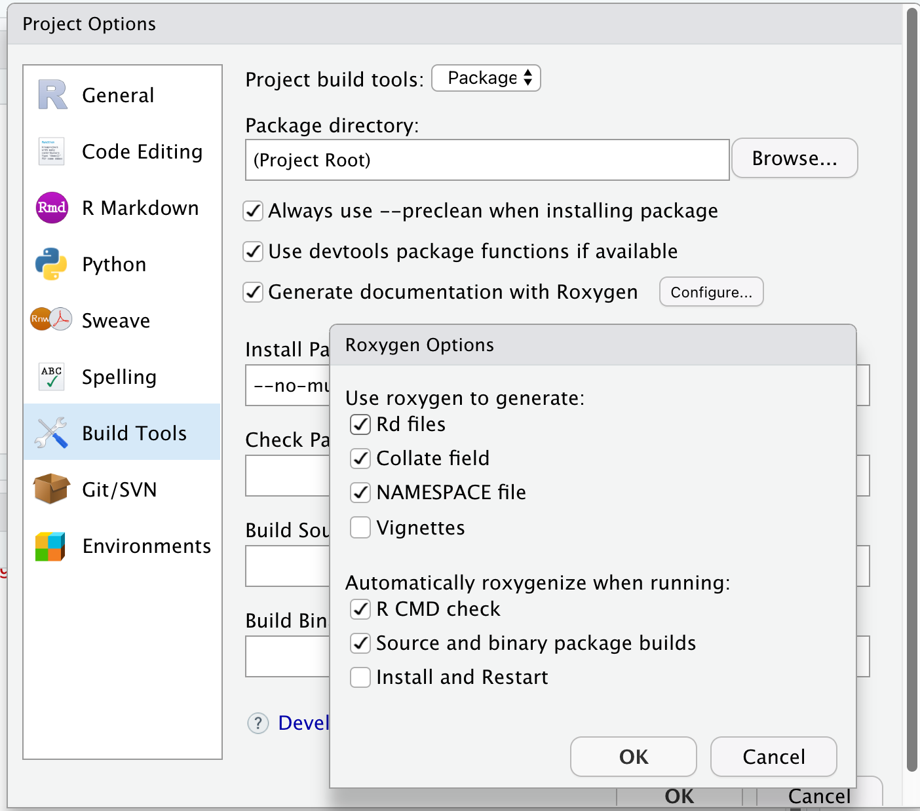Screen dimensions: 920x811
Task: Toggle the NAMESPACE file checkbox
Action: point(360,493)
